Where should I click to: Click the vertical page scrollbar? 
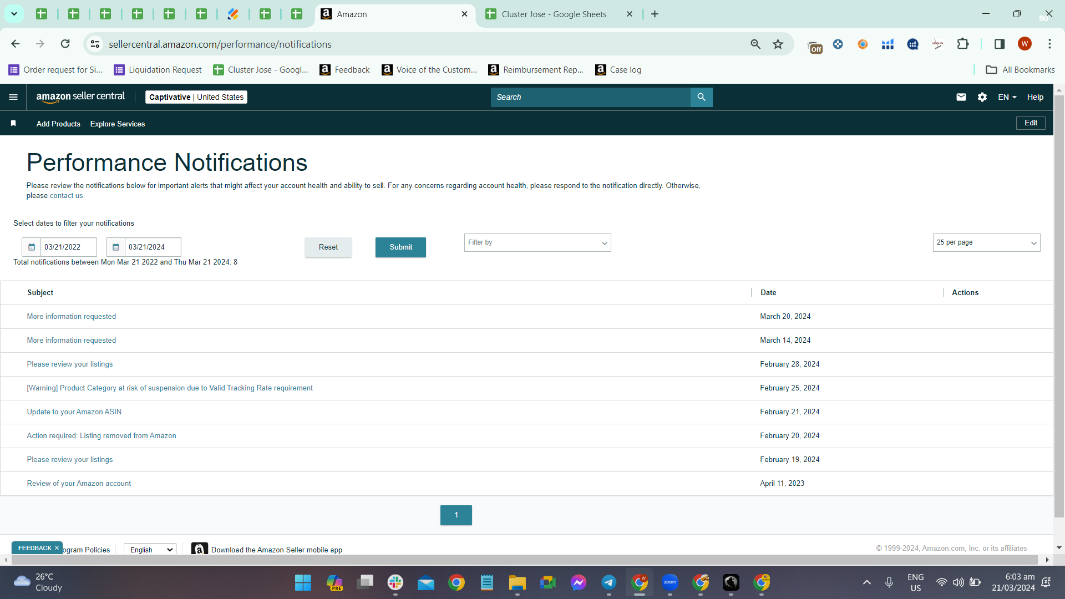pyautogui.click(x=1059, y=305)
